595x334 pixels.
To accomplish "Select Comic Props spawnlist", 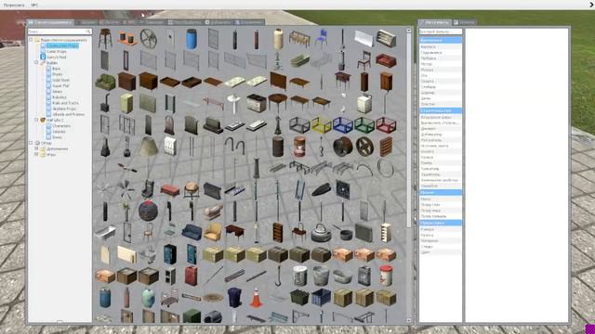I will click(57, 51).
